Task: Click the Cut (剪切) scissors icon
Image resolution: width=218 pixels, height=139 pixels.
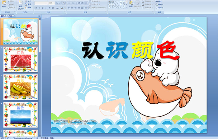Action: point(9,2)
